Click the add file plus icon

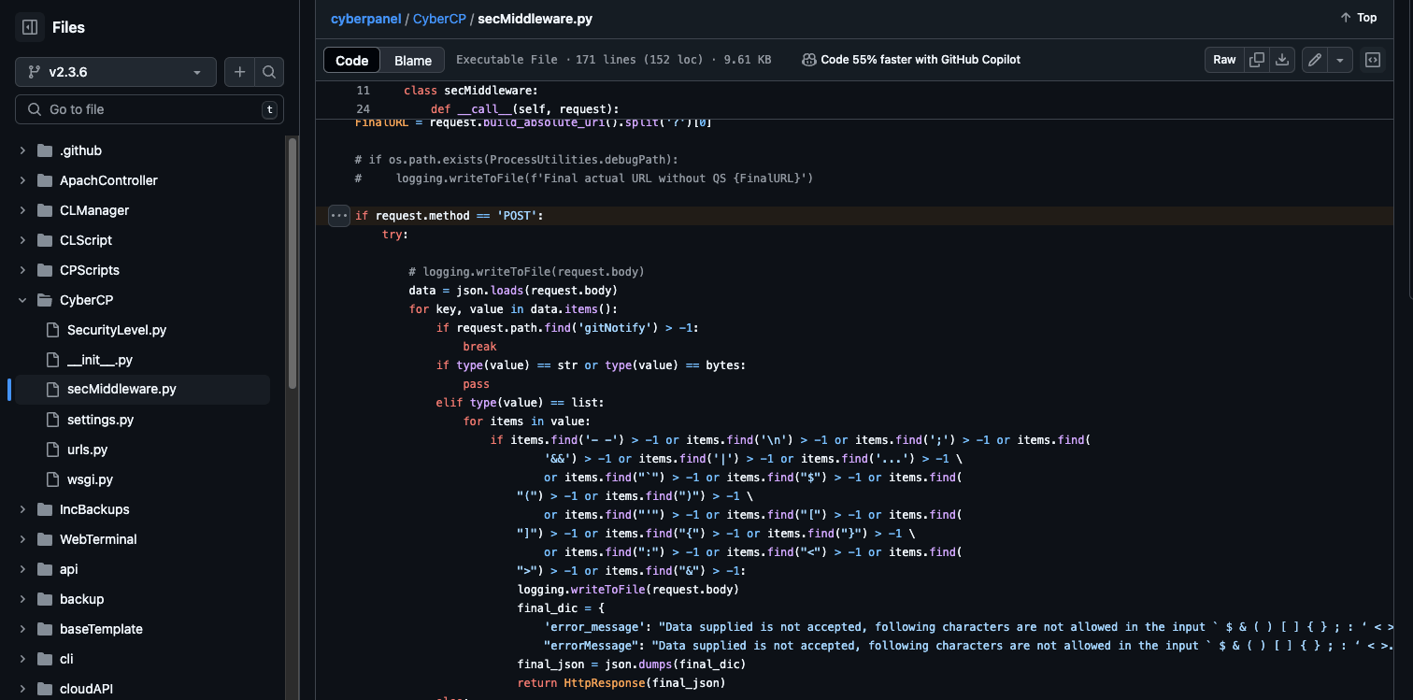(x=240, y=72)
